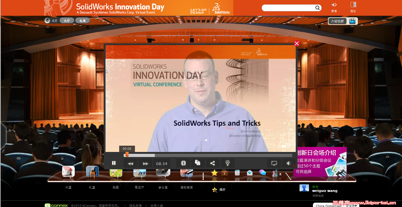Viewport: 402px width, 207px height.
Task: Click the gold star favorites icon
Action: (214, 173)
